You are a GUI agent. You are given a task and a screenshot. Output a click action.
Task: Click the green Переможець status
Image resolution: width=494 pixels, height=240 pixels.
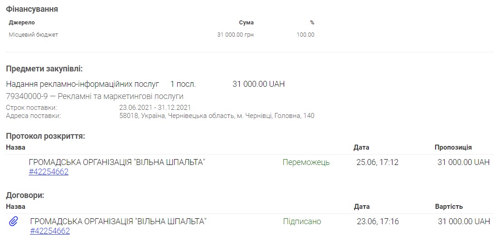[306, 162]
